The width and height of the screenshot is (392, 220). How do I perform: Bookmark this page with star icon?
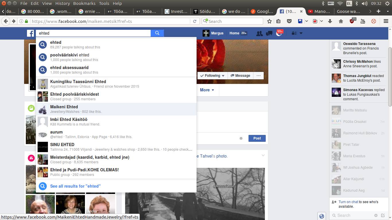pyautogui.click(x=269, y=21)
